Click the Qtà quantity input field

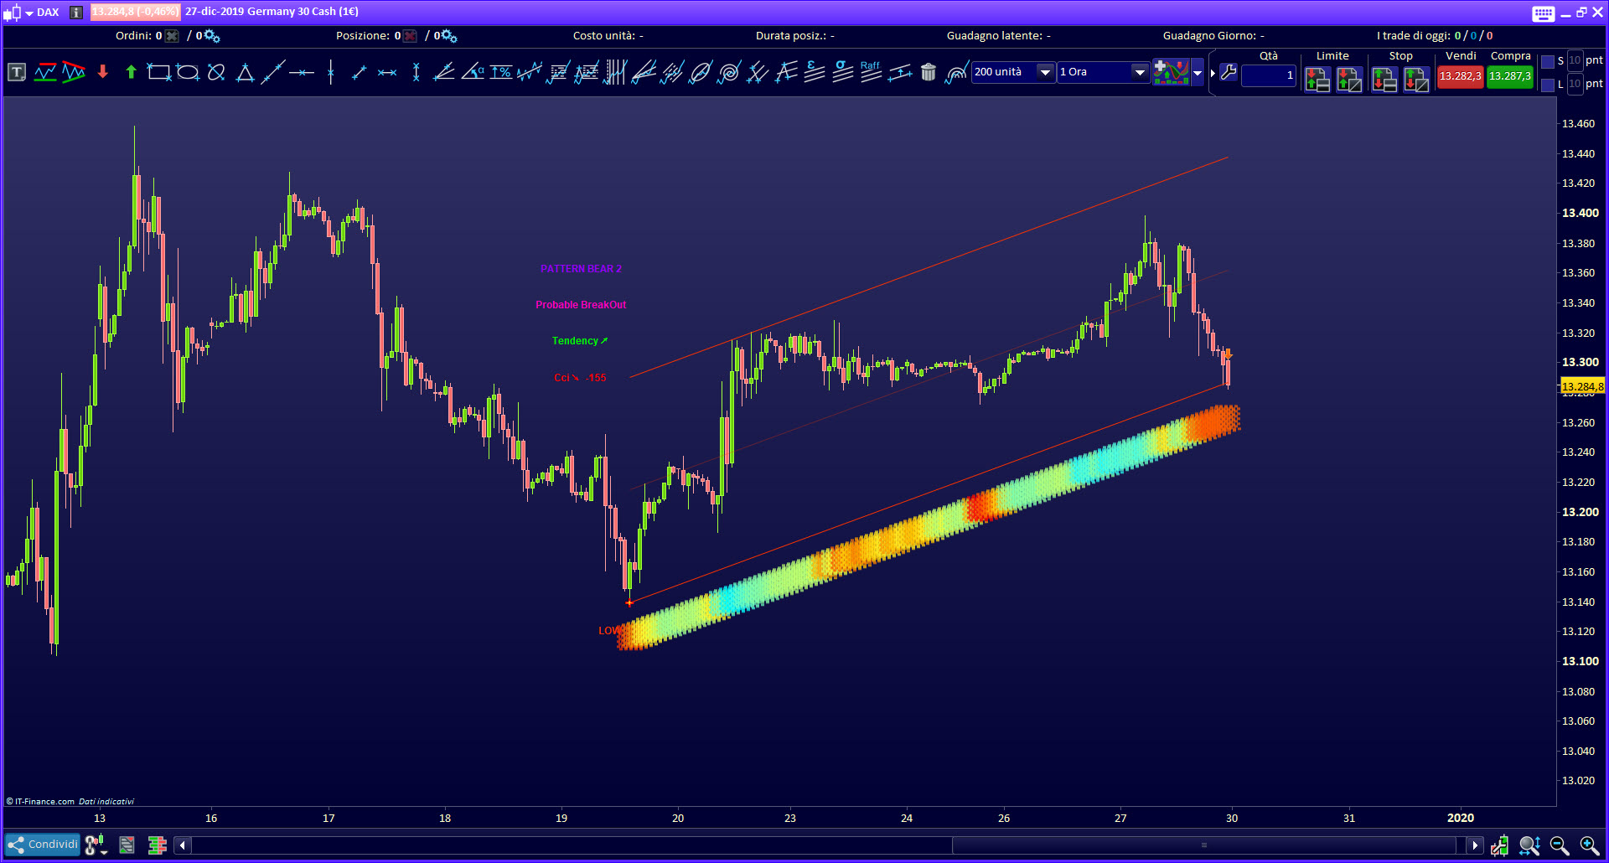pyautogui.click(x=1268, y=75)
